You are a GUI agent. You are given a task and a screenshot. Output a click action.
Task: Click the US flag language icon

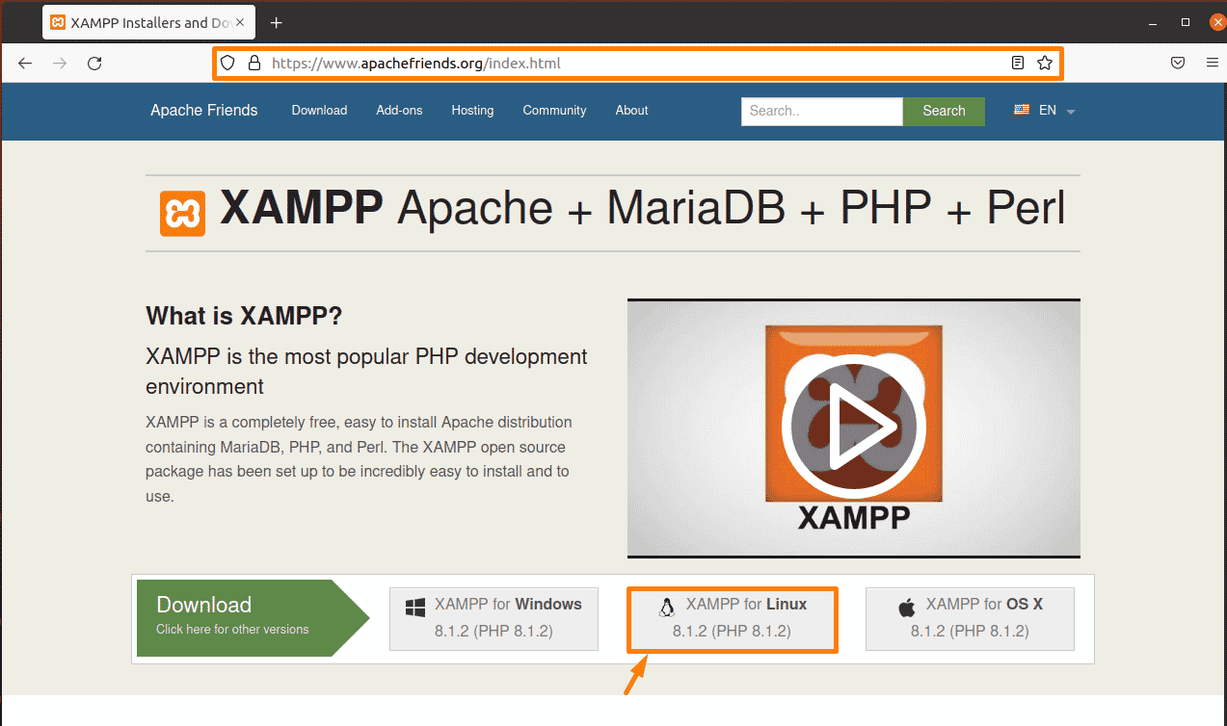[x=1022, y=110]
